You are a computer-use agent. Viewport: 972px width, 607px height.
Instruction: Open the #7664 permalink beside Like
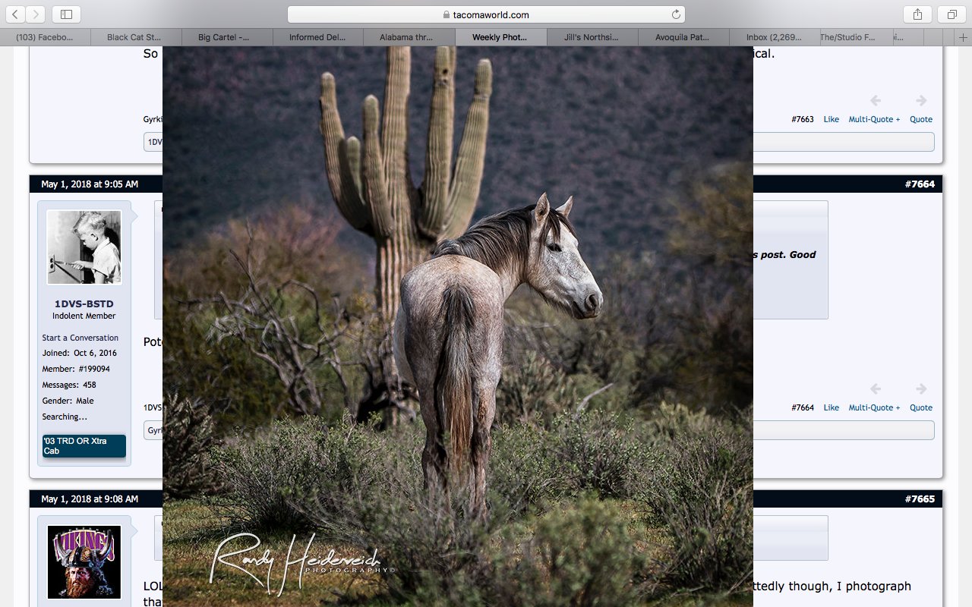coord(803,407)
